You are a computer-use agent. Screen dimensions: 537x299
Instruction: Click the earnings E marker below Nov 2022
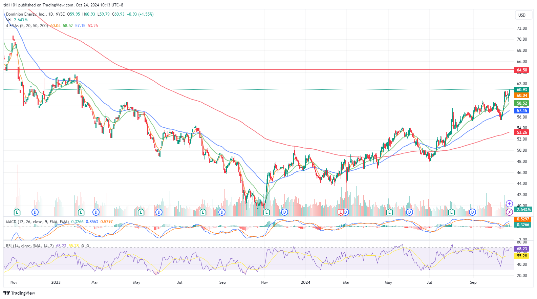[x=17, y=212]
